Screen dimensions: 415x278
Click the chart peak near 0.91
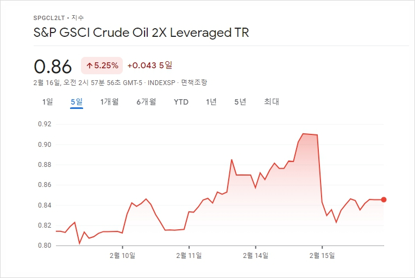(x=303, y=134)
